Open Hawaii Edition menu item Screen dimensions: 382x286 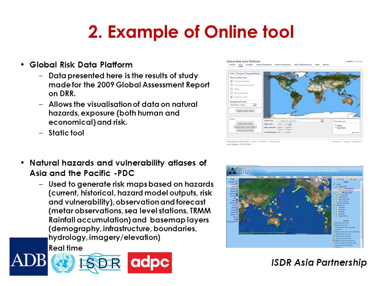327,177
